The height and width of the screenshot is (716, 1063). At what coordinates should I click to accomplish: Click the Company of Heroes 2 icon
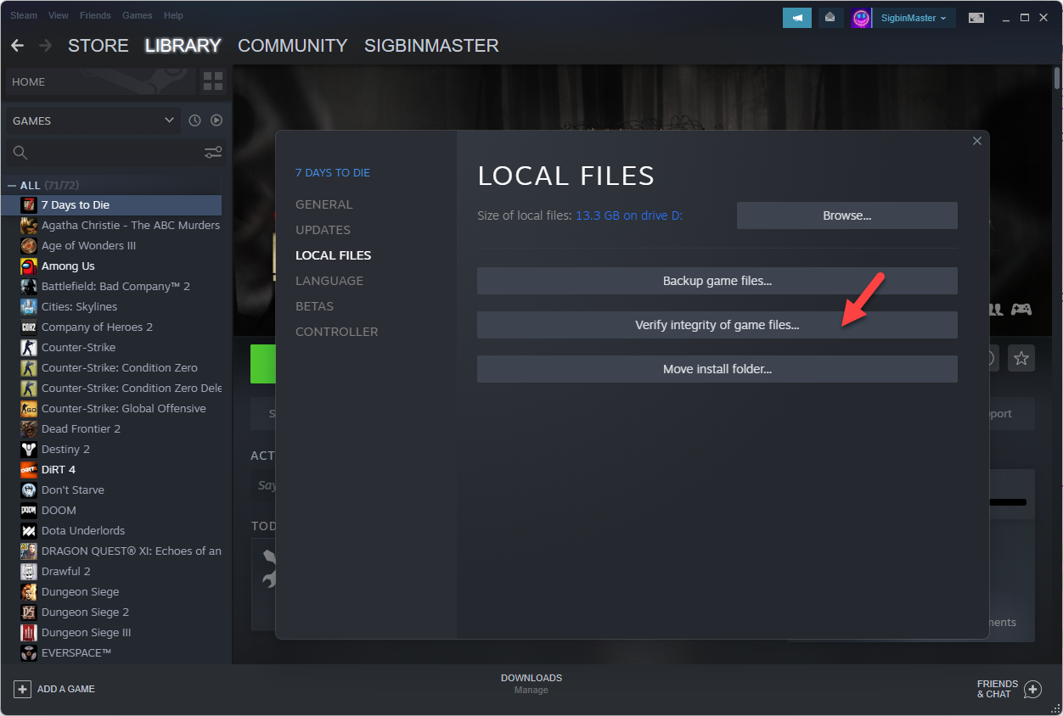click(28, 327)
